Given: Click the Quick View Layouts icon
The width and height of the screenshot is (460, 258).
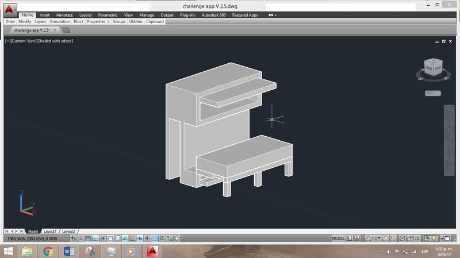Looking at the screenshot, I should tap(357, 238).
